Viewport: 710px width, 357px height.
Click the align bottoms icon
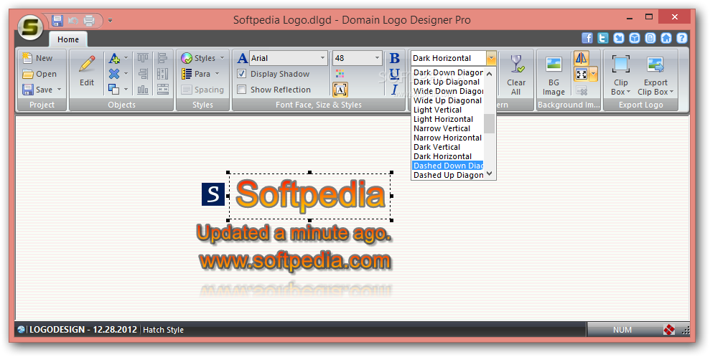click(143, 90)
